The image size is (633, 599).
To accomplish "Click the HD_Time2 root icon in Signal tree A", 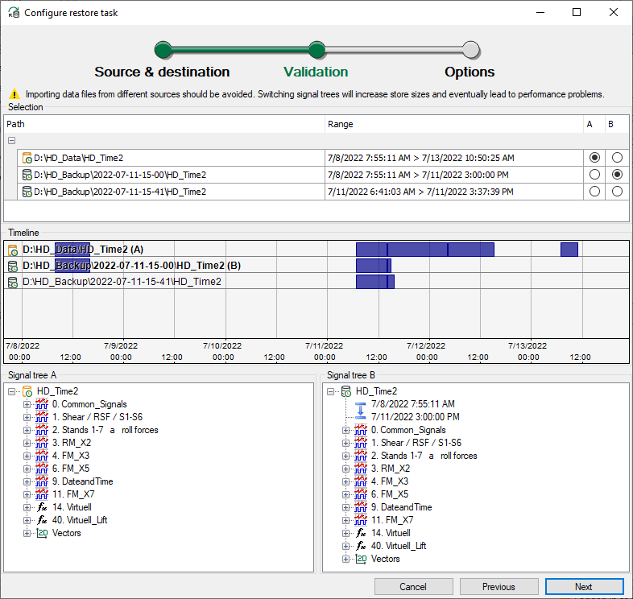I will (x=27, y=391).
